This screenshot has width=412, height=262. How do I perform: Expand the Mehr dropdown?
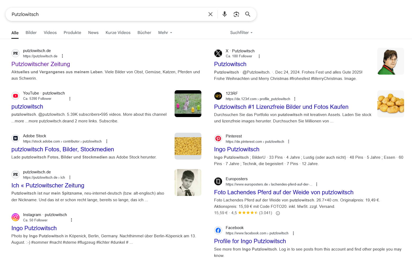(x=165, y=33)
